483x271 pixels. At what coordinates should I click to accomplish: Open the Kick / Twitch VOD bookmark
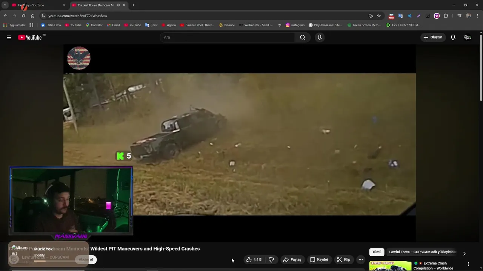(403, 25)
